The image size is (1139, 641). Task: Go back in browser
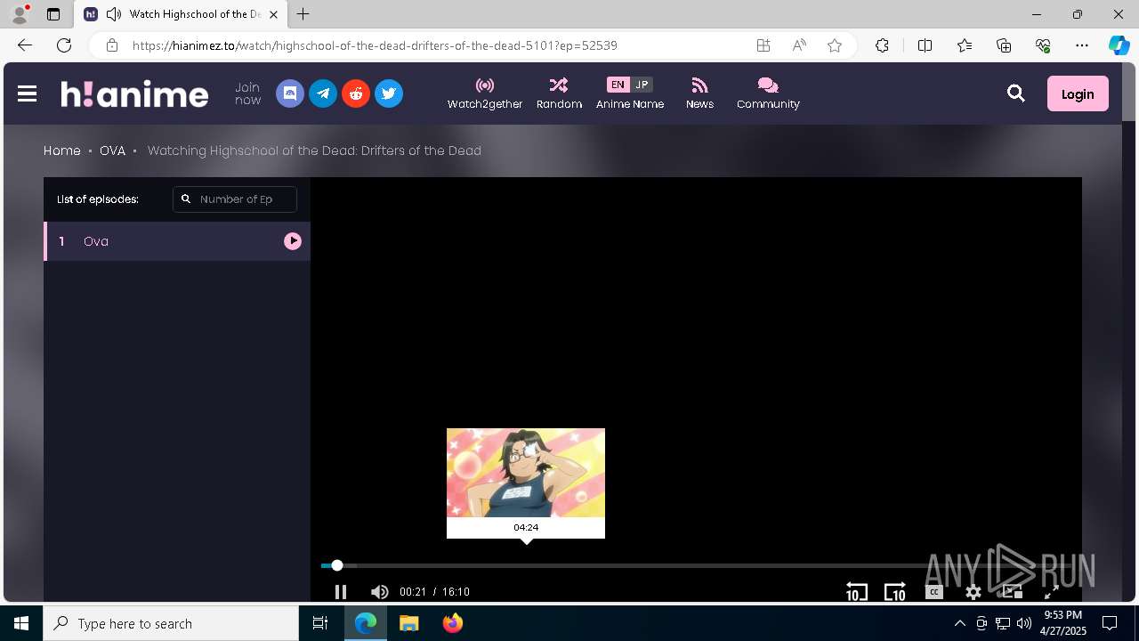pos(25,45)
